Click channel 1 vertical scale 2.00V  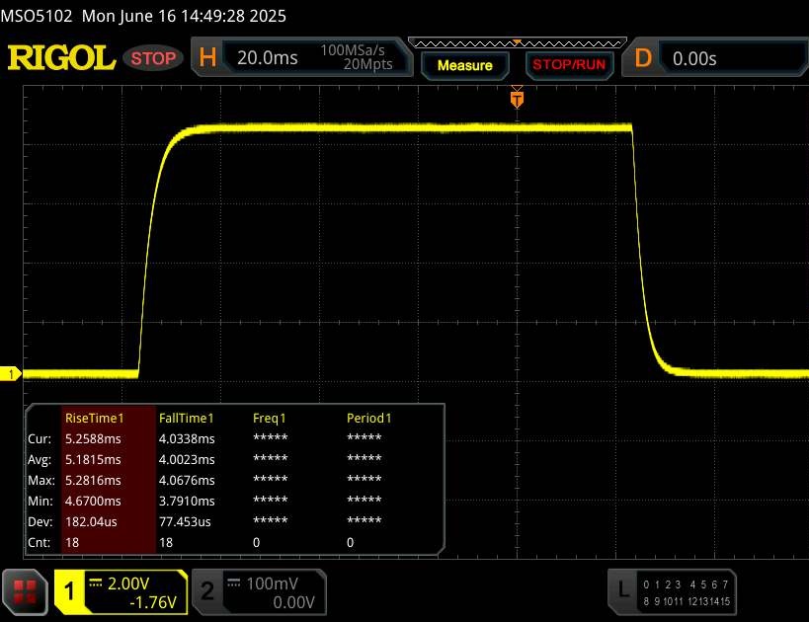(128, 583)
